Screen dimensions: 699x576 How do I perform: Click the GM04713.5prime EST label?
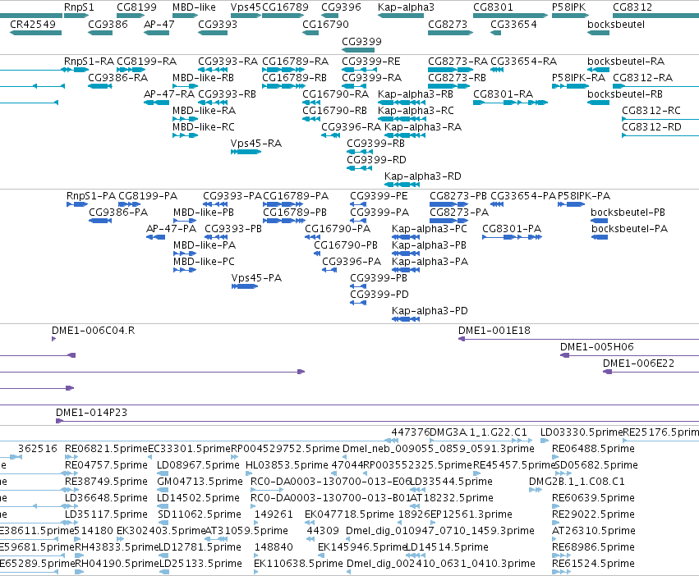200,481
